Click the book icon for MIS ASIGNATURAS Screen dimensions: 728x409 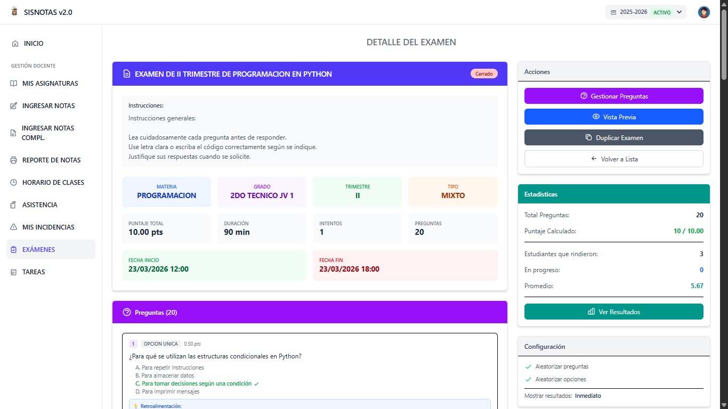pyautogui.click(x=14, y=84)
